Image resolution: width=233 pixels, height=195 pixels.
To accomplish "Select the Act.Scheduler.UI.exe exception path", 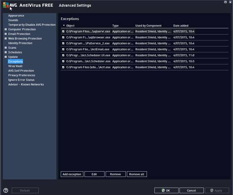I will point(88,55).
